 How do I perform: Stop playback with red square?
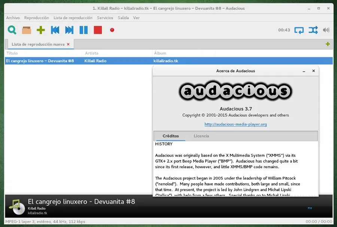98,30
